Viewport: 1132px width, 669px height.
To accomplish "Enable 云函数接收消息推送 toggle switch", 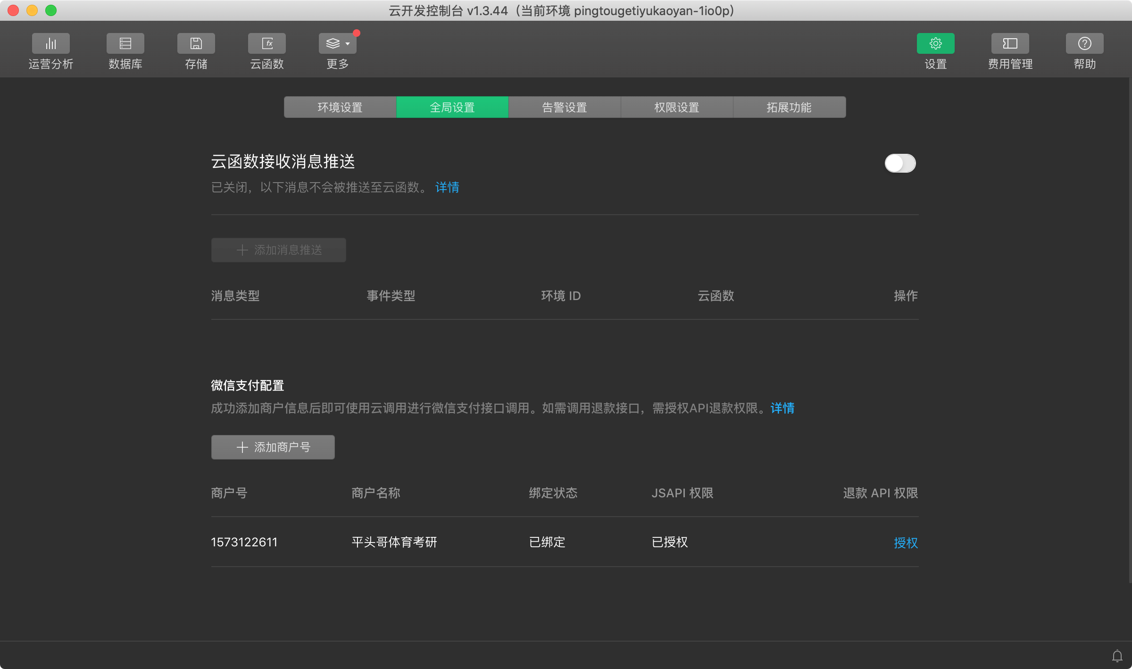I will tap(900, 163).
